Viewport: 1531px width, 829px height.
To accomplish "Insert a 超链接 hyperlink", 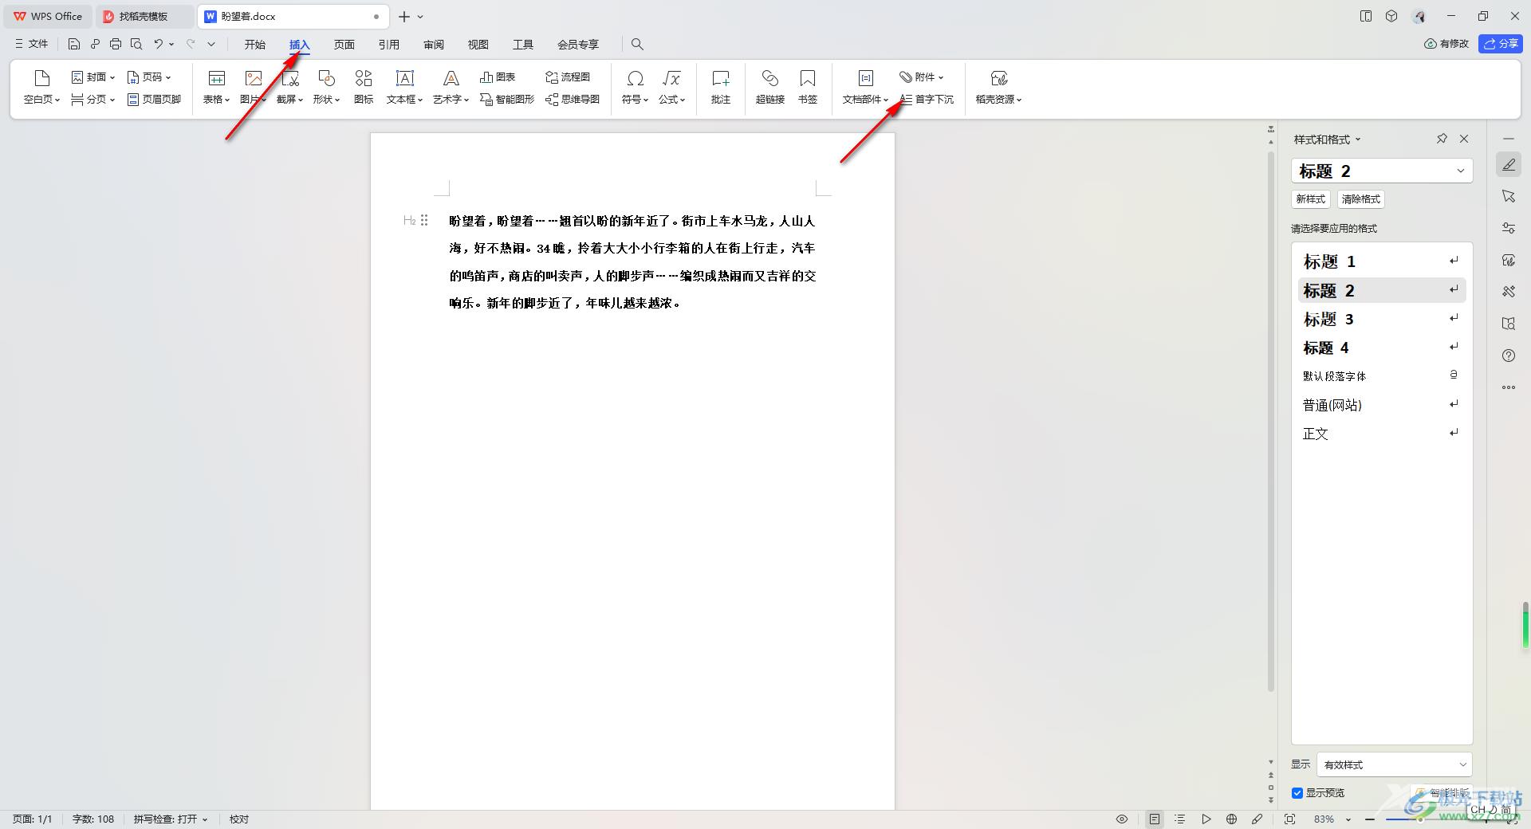I will (x=770, y=88).
